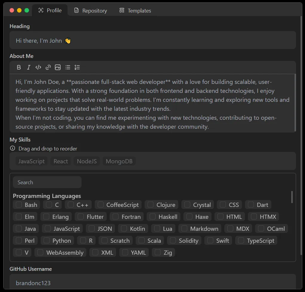Check the HTML programming language
This screenshot has height=292, width=305.
tap(221, 216)
